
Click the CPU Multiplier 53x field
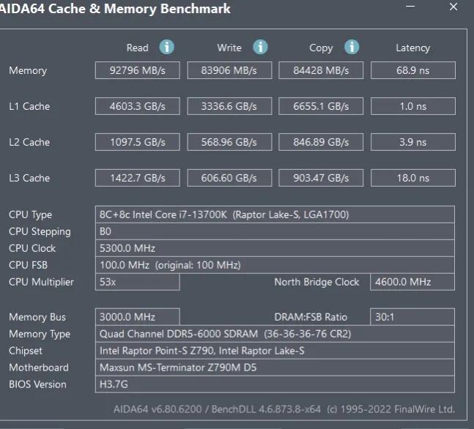[x=138, y=282]
